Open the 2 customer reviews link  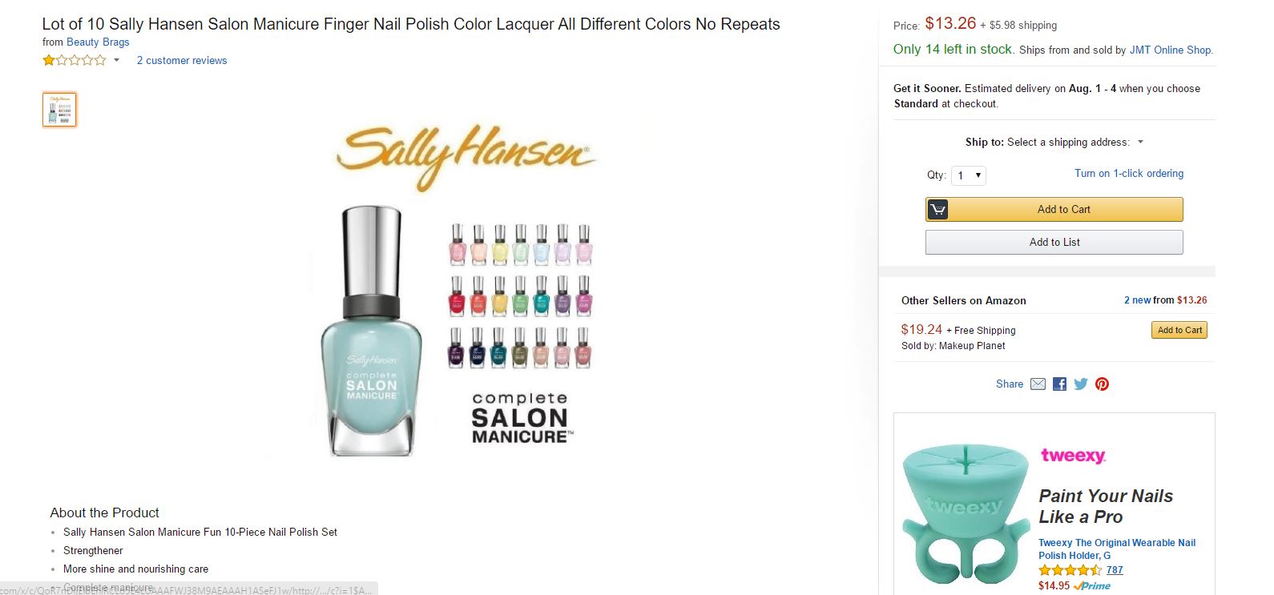point(182,60)
